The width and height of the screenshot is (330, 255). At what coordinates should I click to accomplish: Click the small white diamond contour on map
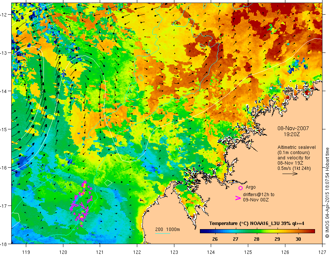click(108, 183)
